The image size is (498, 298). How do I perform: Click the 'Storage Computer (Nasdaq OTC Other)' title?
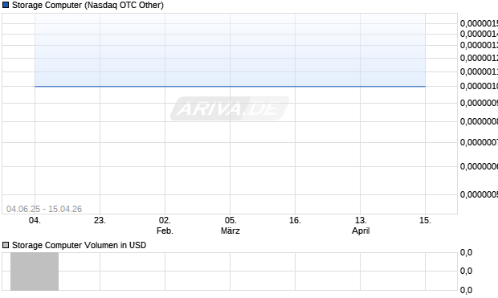88,6
